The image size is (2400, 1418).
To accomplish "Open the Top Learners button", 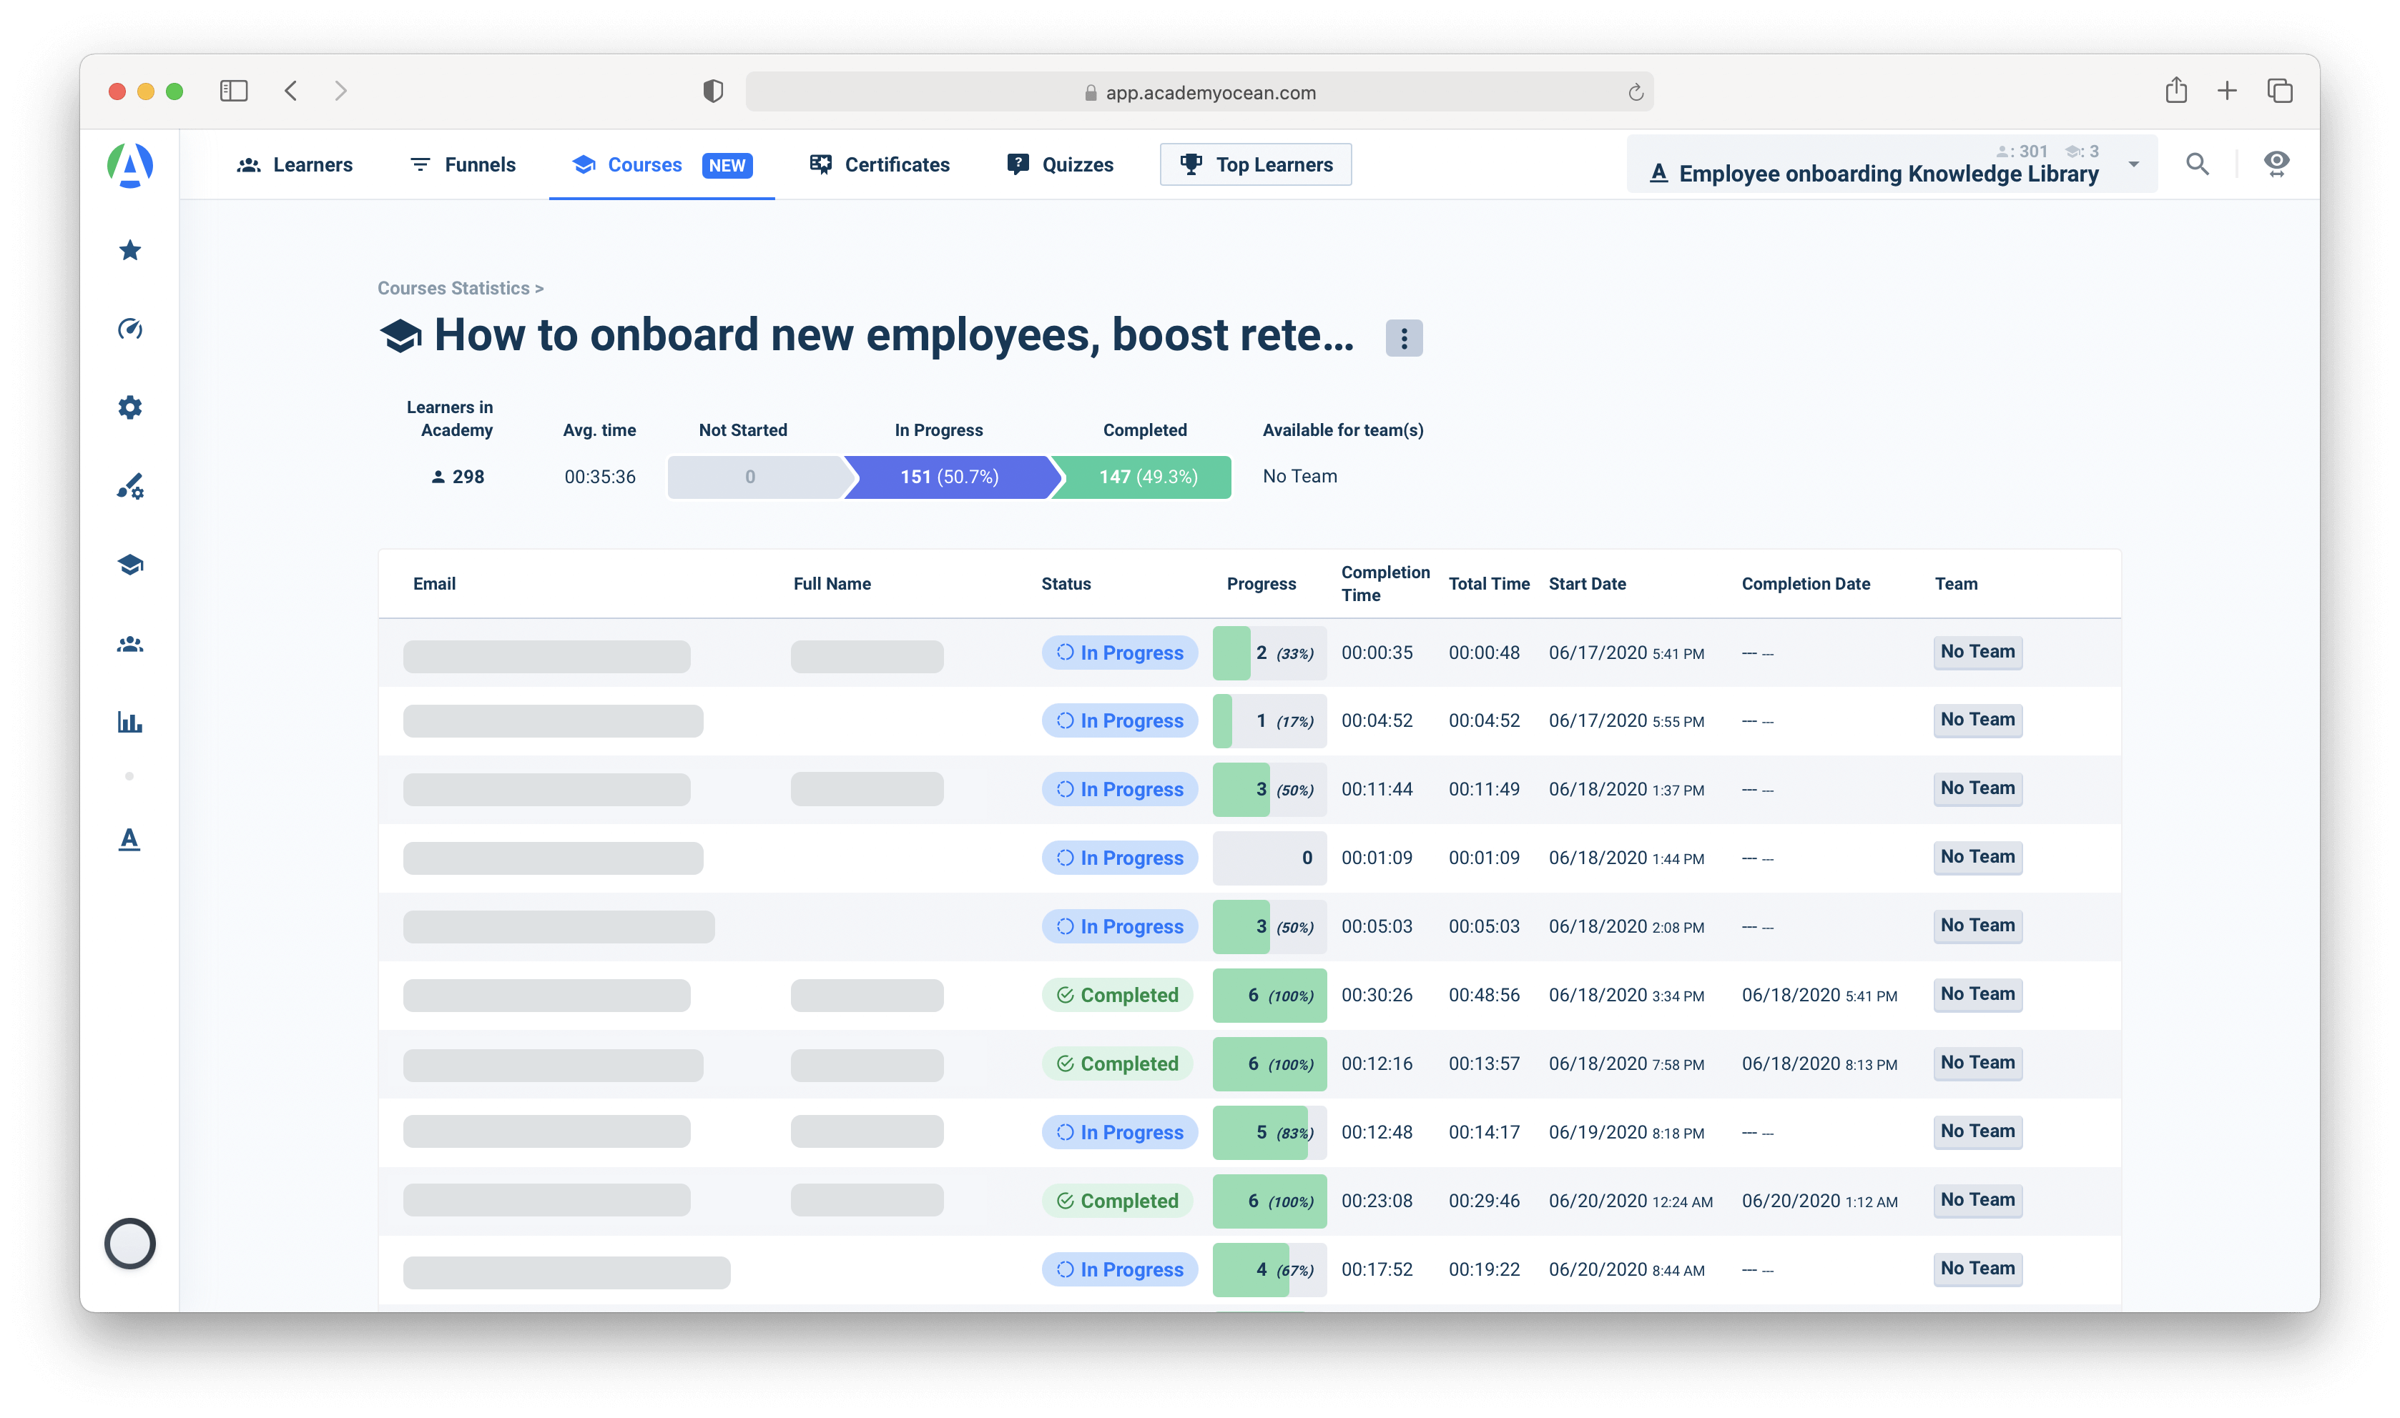I will click(x=1256, y=164).
